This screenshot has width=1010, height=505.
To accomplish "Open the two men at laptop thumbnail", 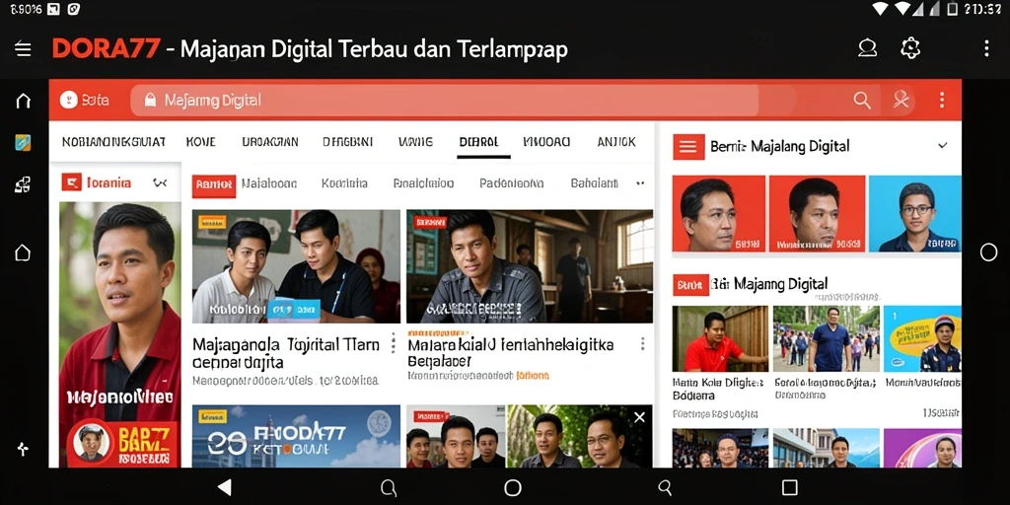I will (296, 266).
